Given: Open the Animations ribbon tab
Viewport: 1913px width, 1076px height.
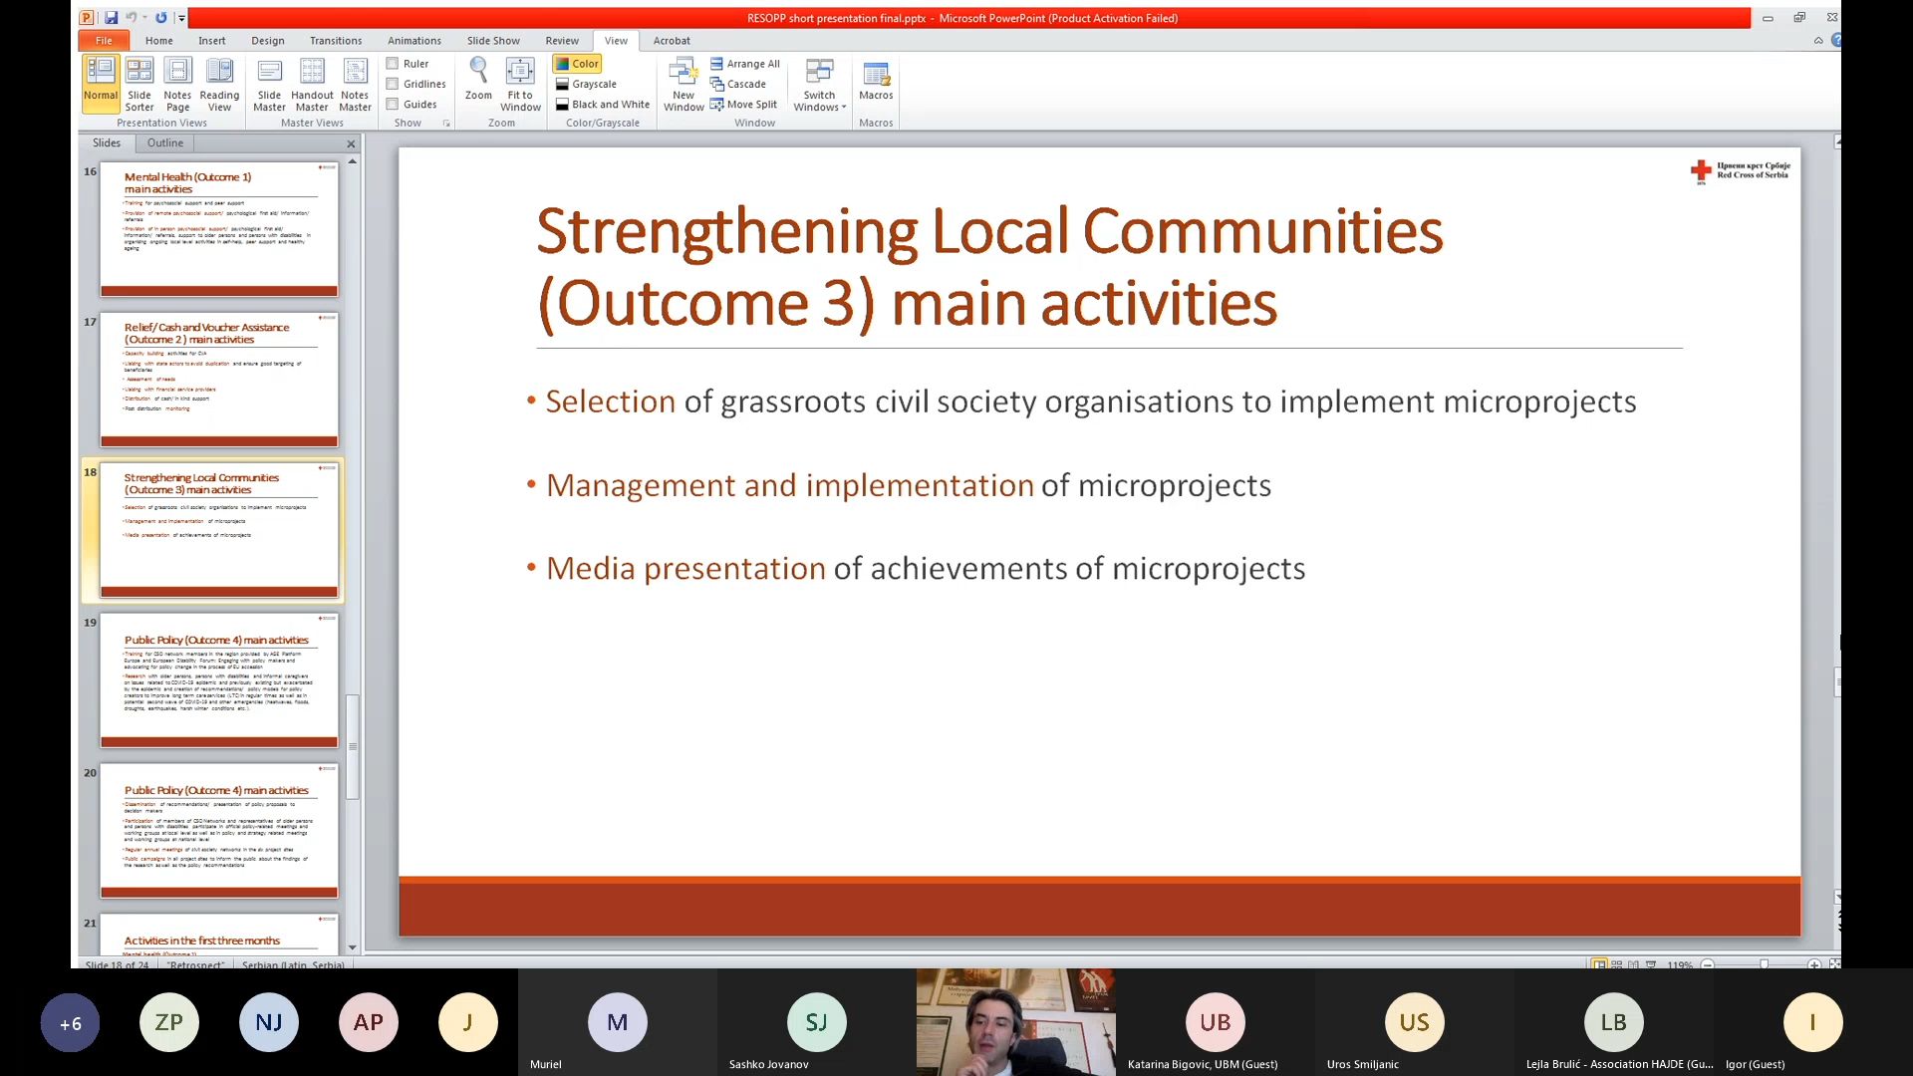Looking at the screenshot, I should click(413, 41).
